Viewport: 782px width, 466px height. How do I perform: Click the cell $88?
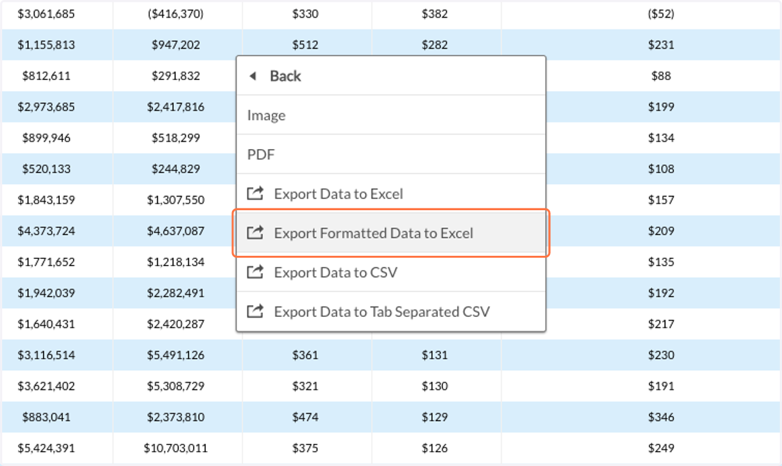(x=661, y=75)
